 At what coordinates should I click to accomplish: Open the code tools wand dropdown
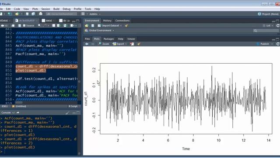pyautogui.click(x=46, y=25)
